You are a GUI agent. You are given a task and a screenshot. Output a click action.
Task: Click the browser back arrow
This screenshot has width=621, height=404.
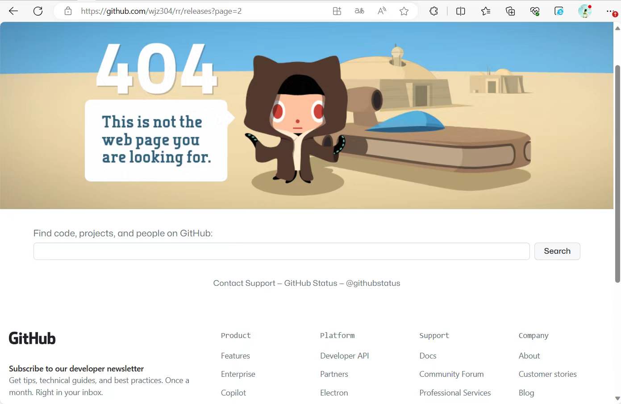click(x=13, y=11)
